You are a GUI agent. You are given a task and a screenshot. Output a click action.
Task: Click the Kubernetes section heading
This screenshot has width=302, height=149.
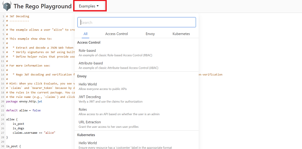point(86,135)
